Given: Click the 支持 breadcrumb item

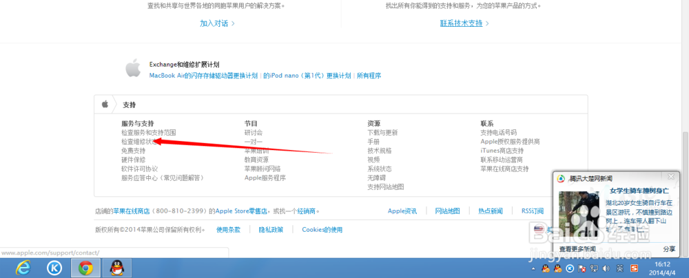Looking at the screenshot, I should coord(130,105).
